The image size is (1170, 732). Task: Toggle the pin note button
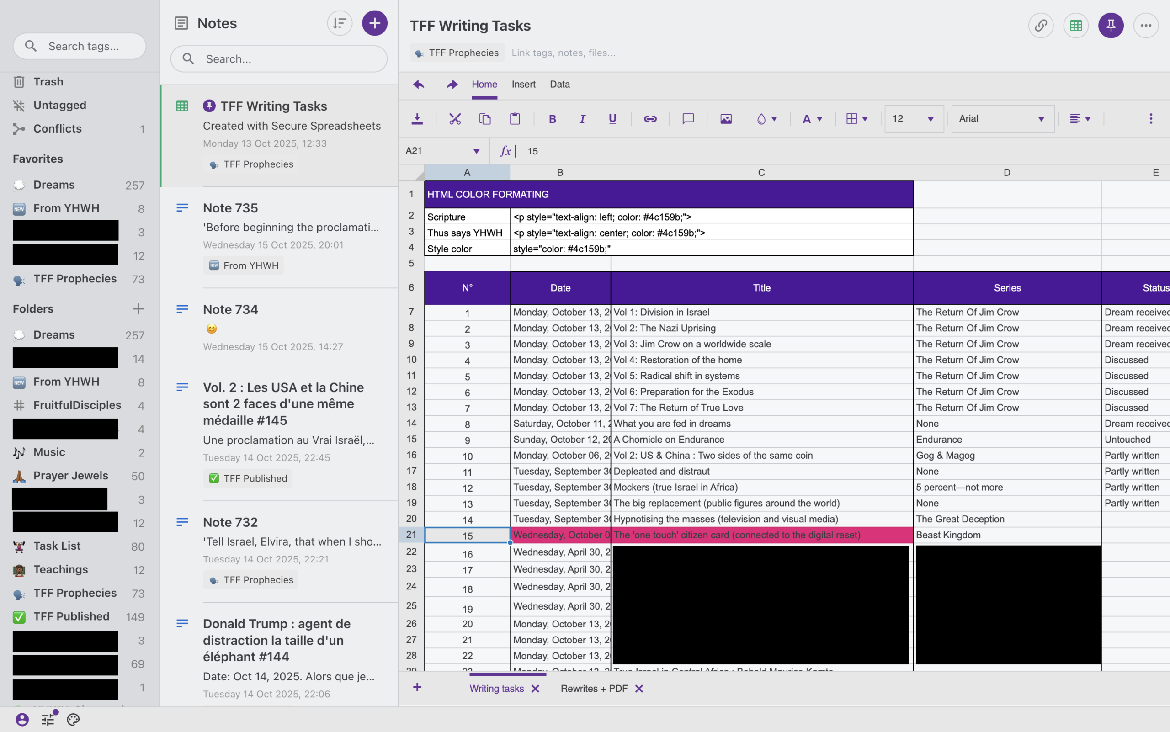(x=1111, y=25)
